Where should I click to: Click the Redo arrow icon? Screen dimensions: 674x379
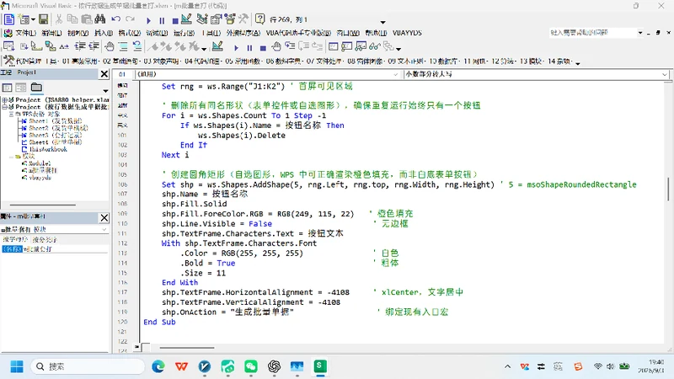[x=130, y=19]
